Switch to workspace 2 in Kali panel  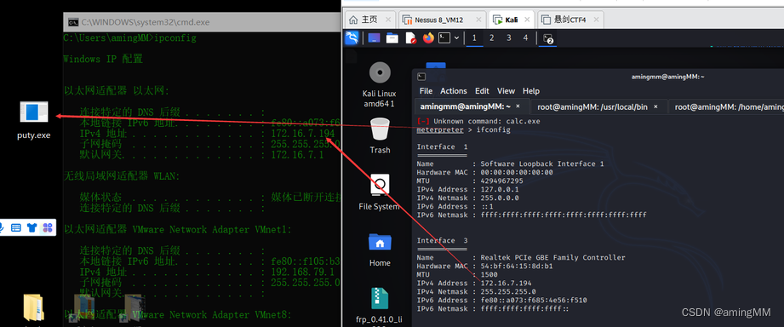(491, 38)
